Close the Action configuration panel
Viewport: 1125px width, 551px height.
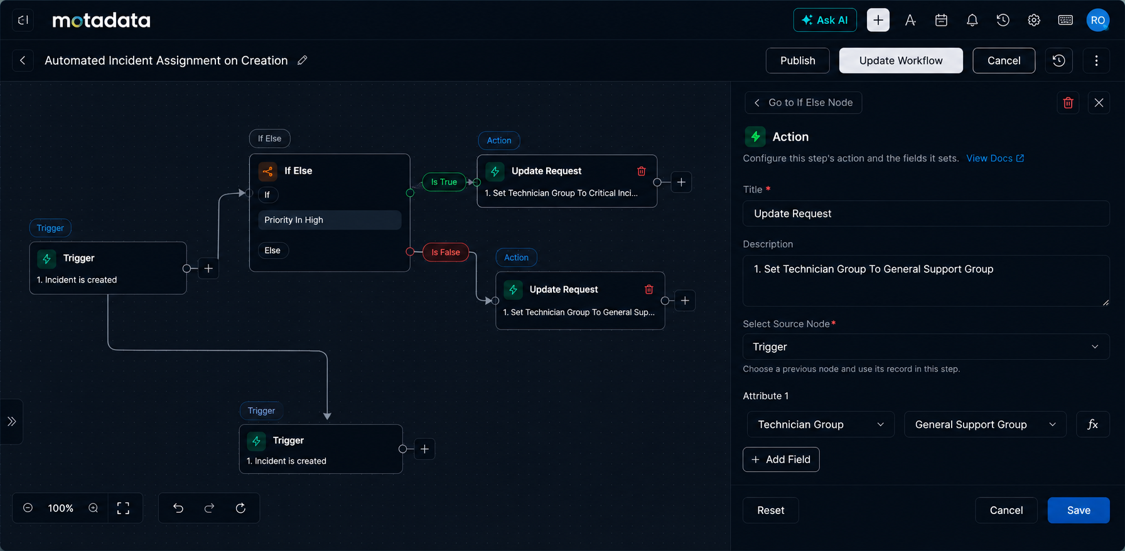point(1099,102)
